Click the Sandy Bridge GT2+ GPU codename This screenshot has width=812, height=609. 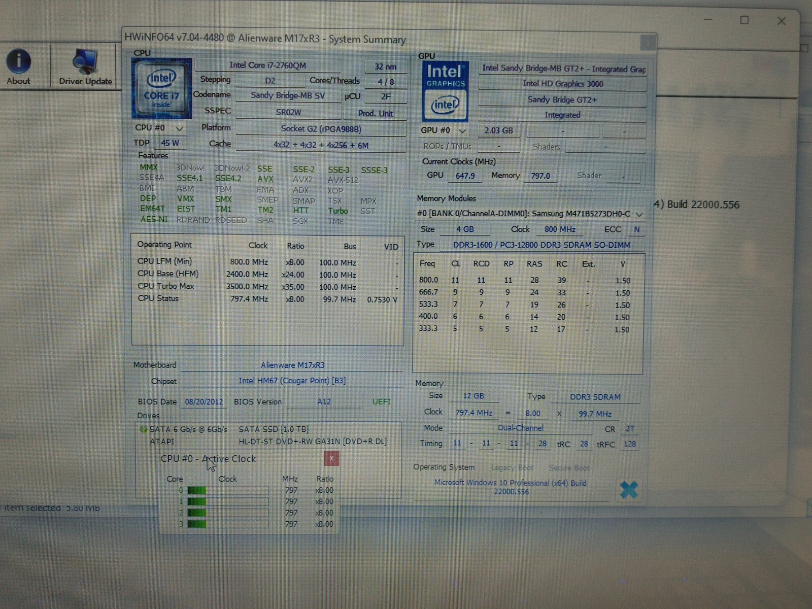pos(562,99)
